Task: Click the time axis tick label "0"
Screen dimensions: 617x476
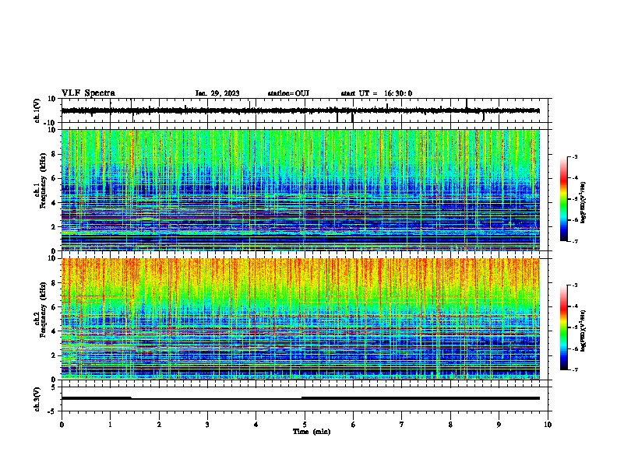Action: coord(62,425)
